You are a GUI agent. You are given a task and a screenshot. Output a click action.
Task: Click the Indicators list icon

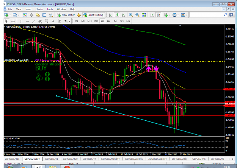coord(166,15)
